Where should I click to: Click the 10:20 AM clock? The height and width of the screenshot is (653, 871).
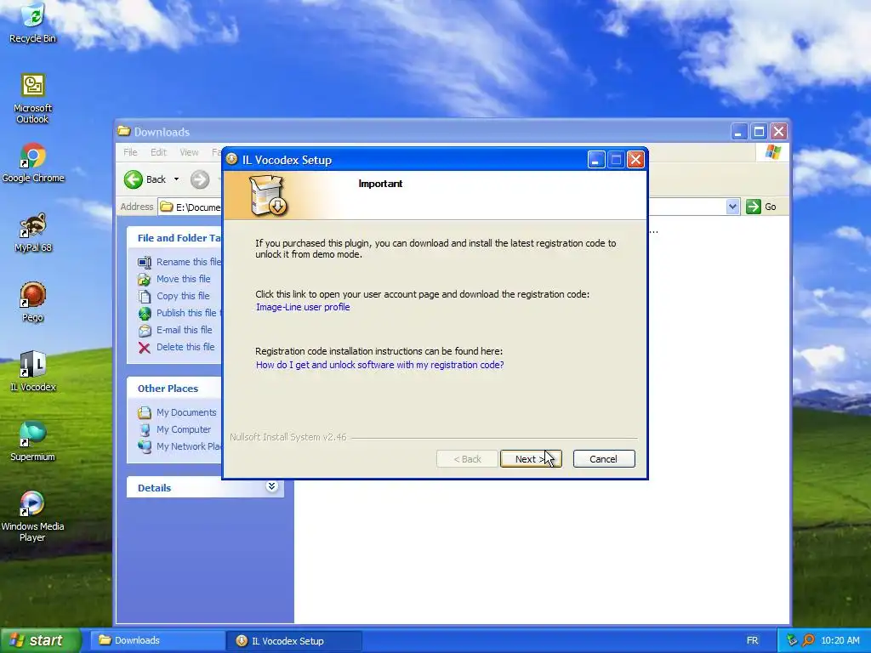[x=840, y=640]
